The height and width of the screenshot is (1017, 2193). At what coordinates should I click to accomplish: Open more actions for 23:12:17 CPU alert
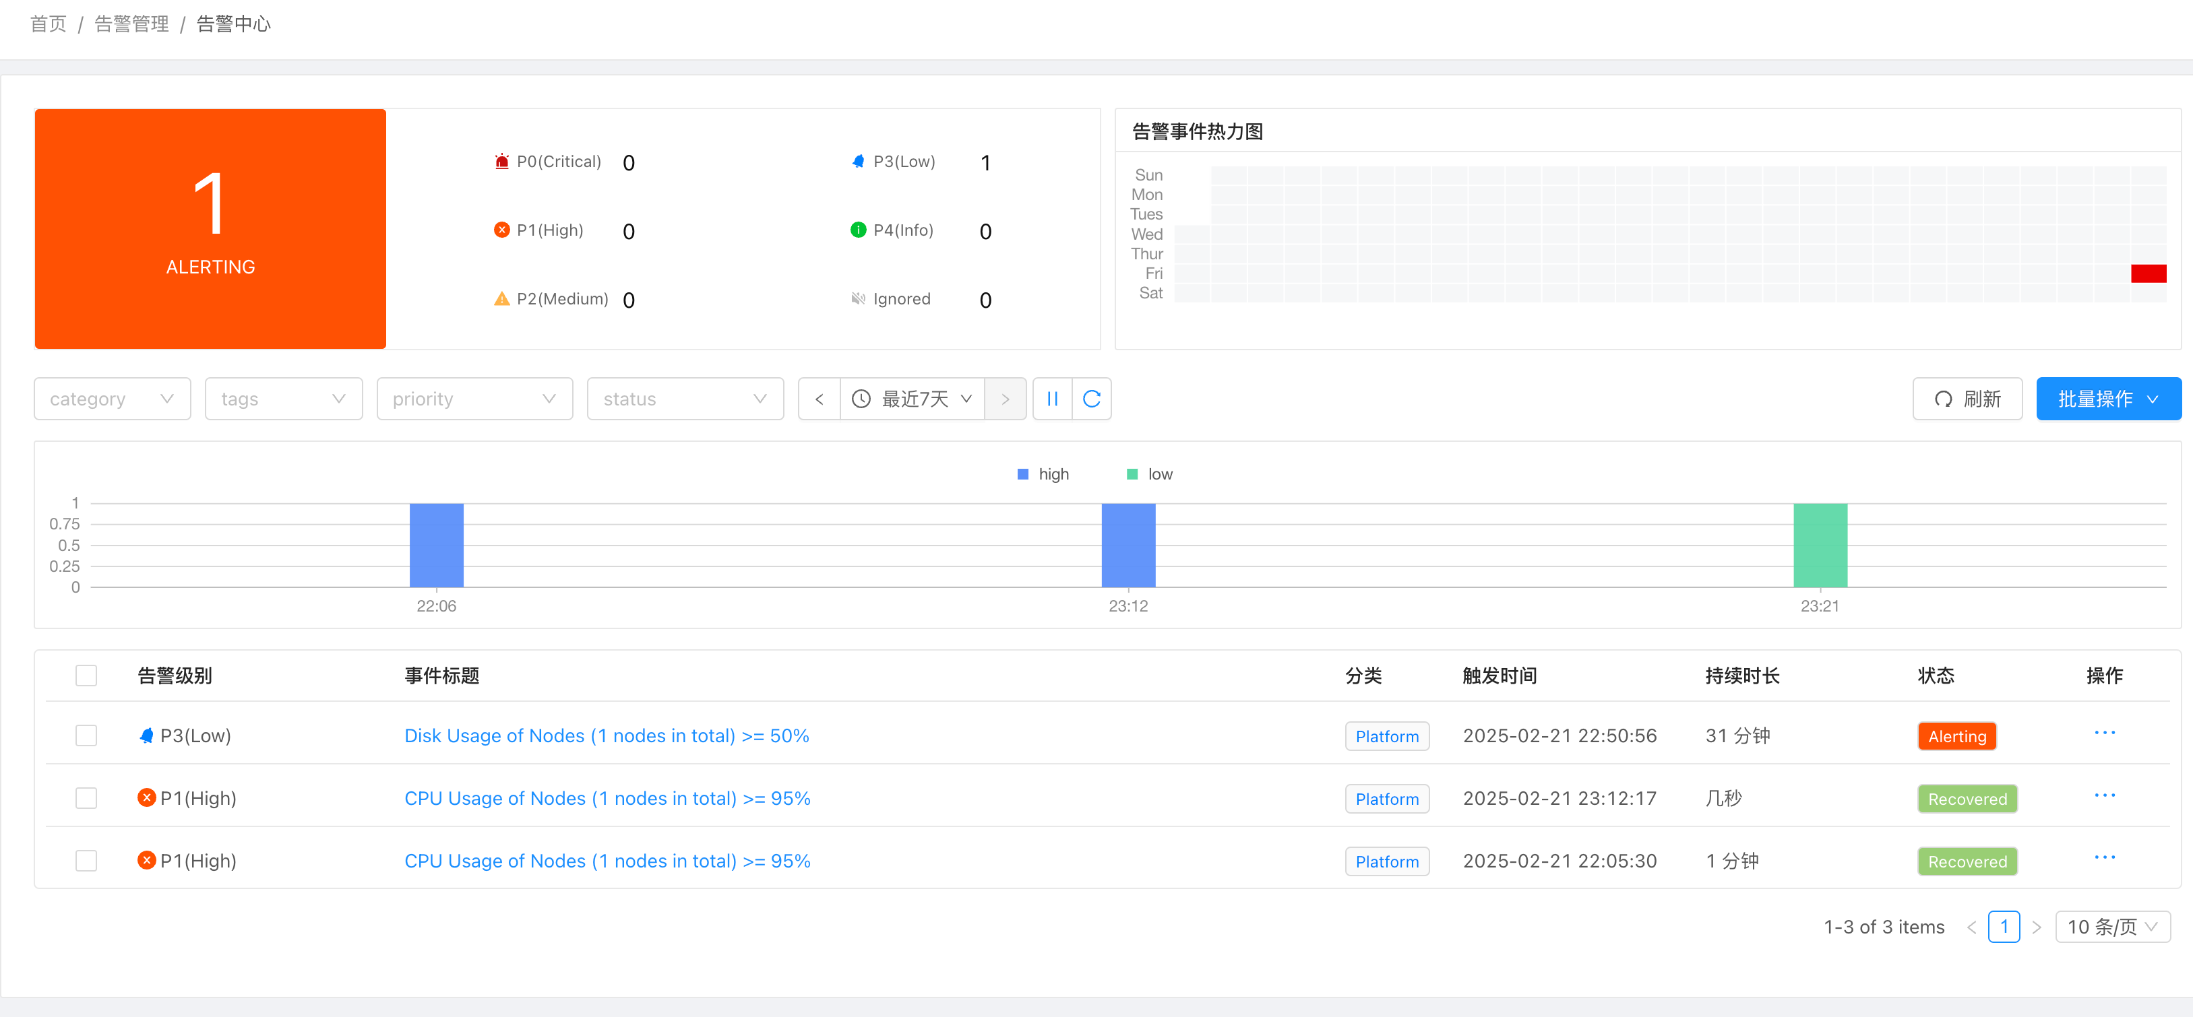pos(2105,795)
